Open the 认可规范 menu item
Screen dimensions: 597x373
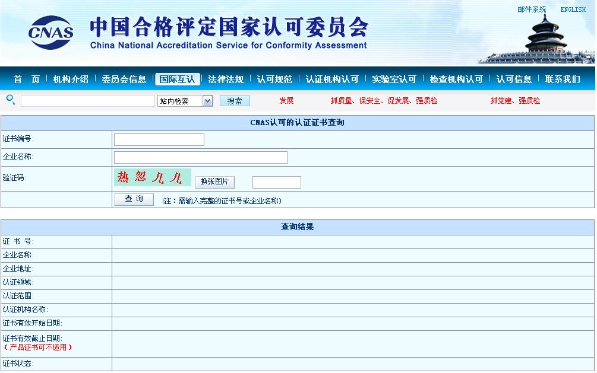(x=274, y=79)
